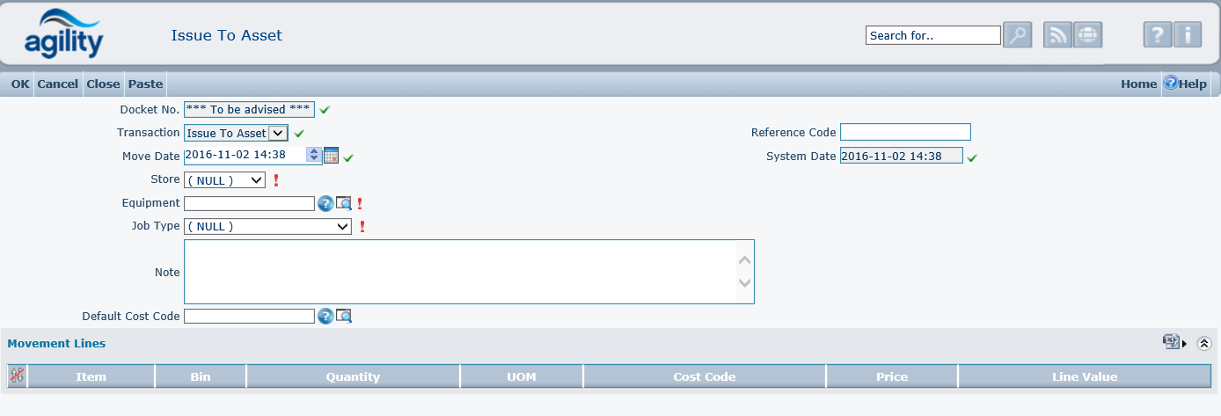Open the Move Date calendar picker

(332, 156)
